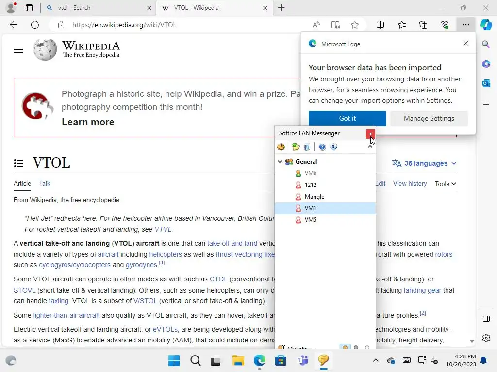Open the Windows Start menu
Screen dimensions: 497x372
[x=174, y=360]
